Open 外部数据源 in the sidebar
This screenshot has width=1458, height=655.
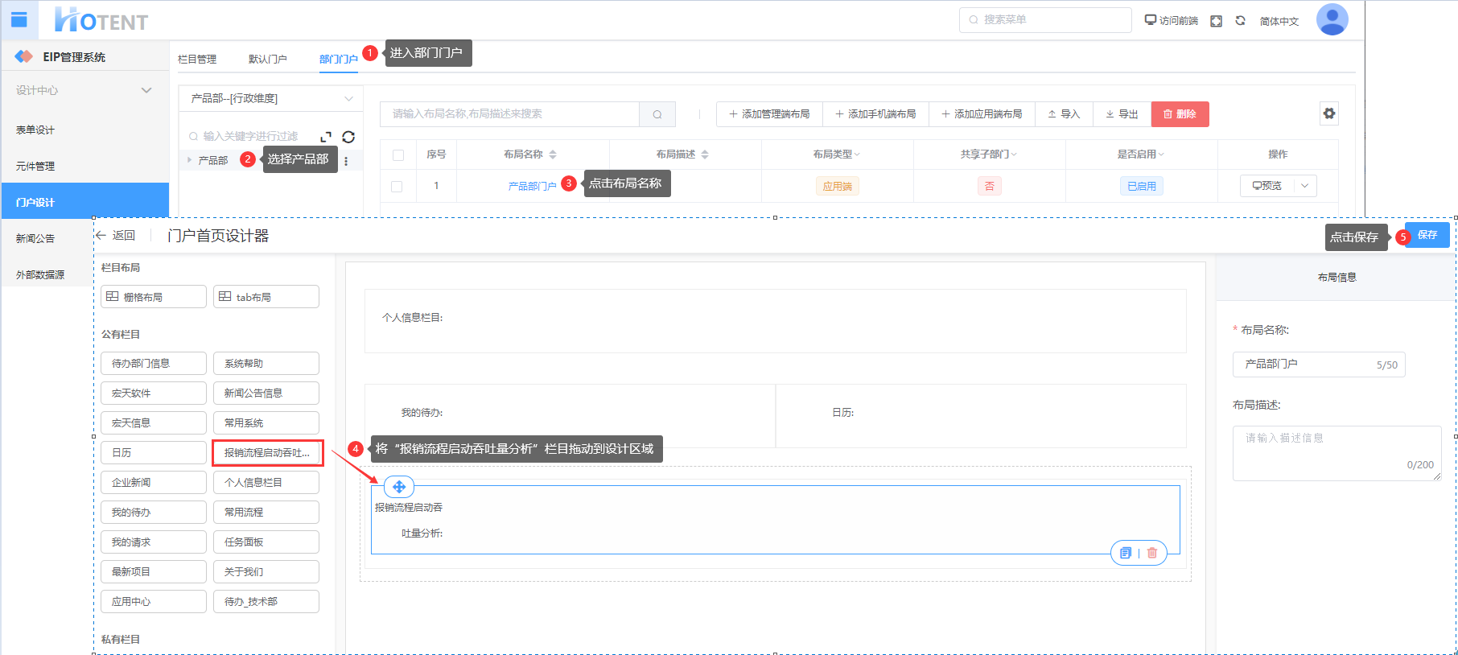(x=47, y=275)
